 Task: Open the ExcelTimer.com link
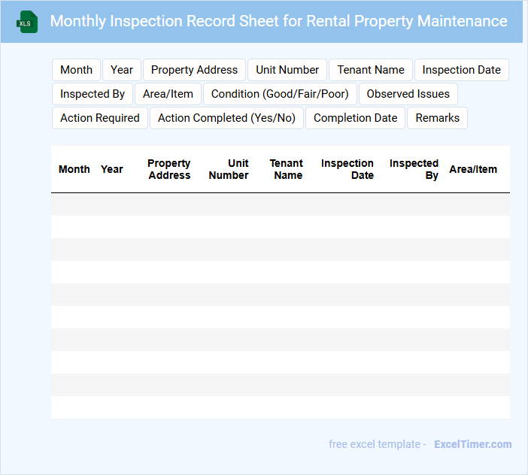(473, 444)
